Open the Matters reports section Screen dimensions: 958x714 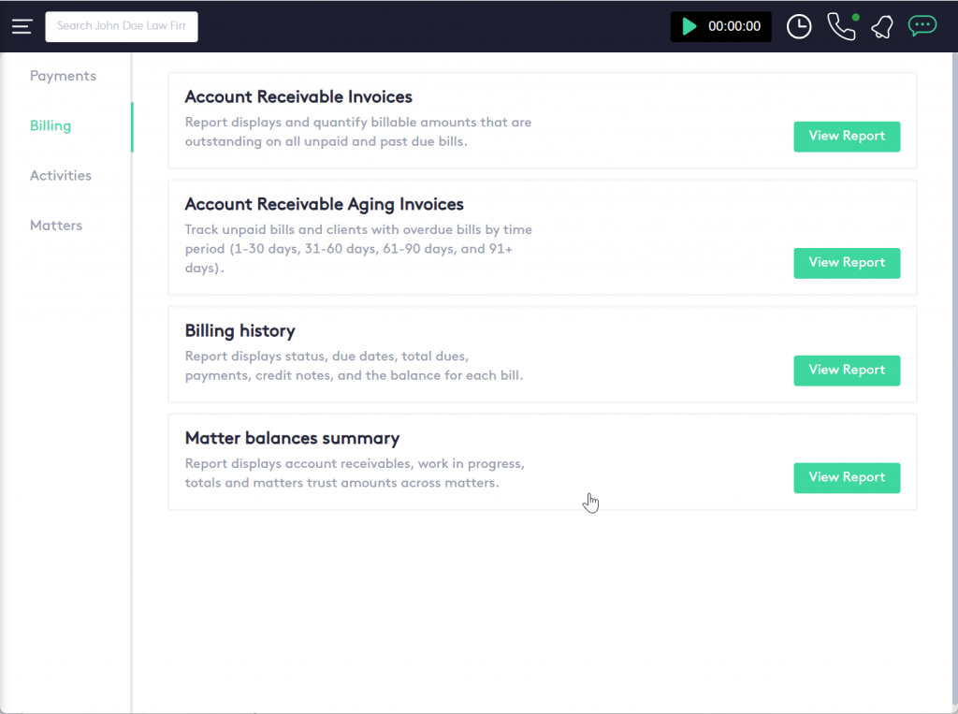56,225
